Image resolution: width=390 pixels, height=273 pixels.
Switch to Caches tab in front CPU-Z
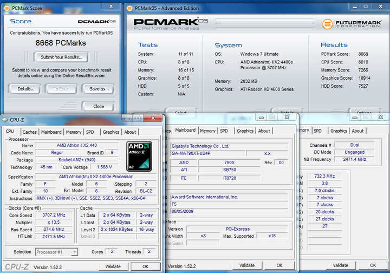pos(30,132)
